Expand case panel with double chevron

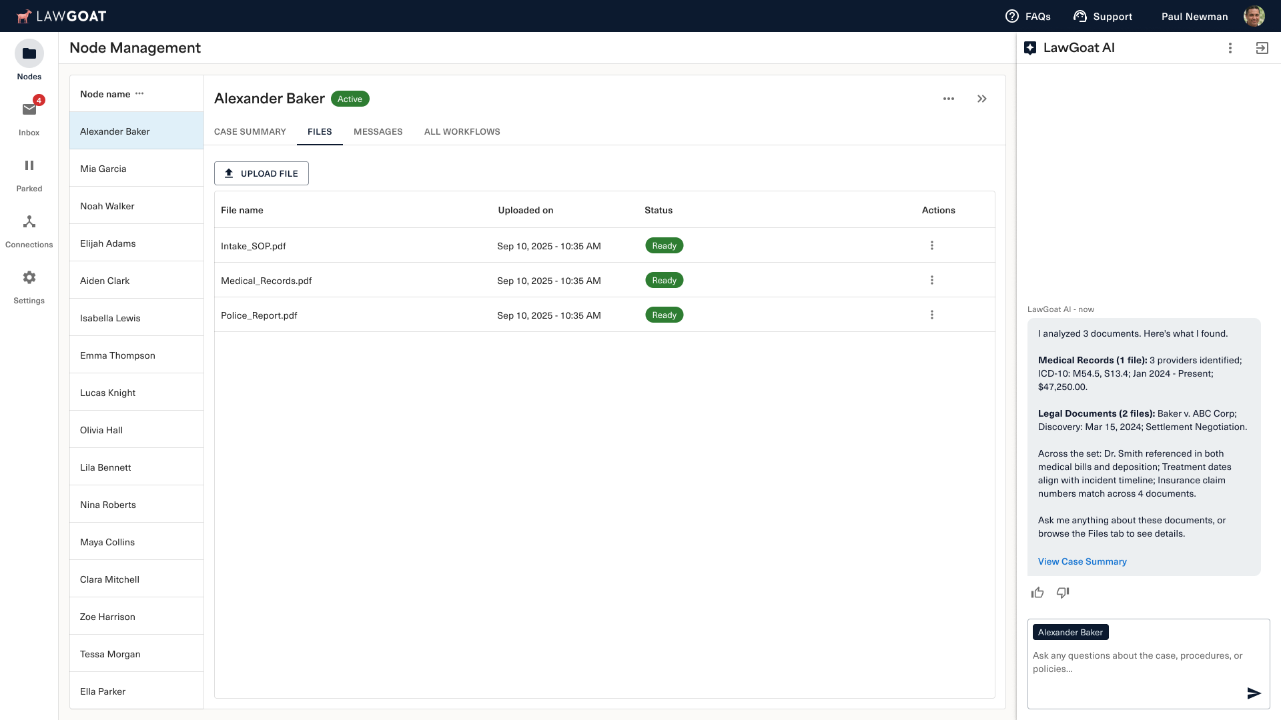(982, 99)
